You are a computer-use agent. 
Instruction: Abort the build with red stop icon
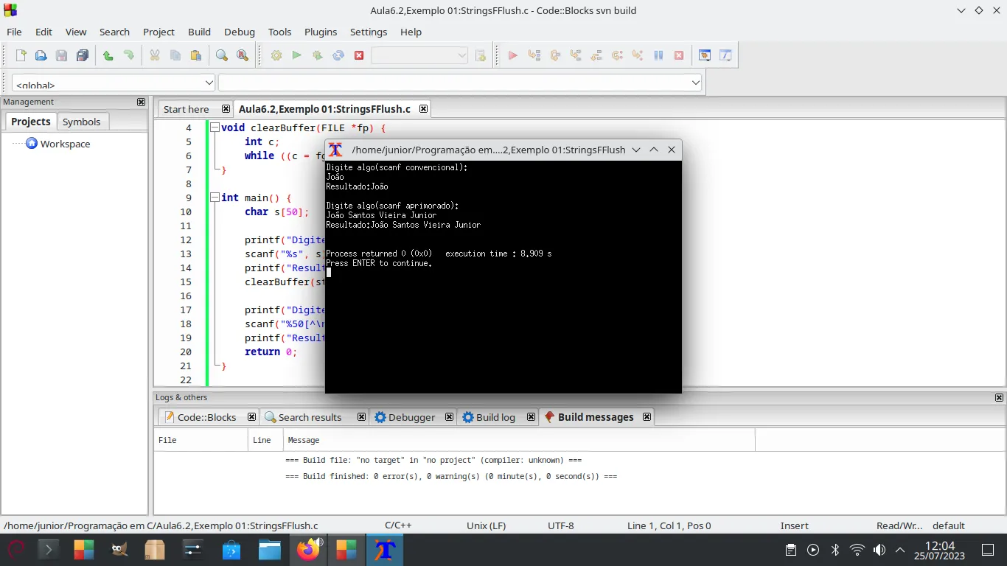(359, 55)
